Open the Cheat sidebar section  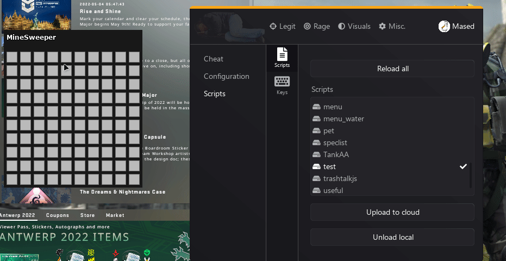click(x=214, y=59)
